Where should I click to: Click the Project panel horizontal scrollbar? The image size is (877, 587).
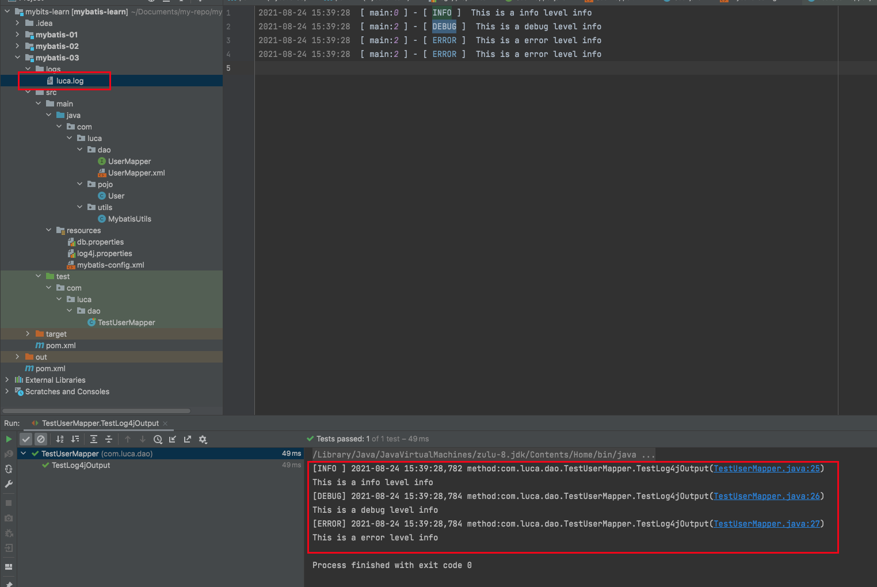click(96, 411)
